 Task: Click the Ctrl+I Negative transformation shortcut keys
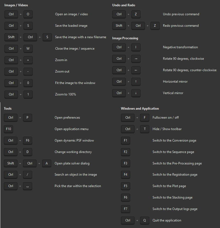[x=127, y=47]
